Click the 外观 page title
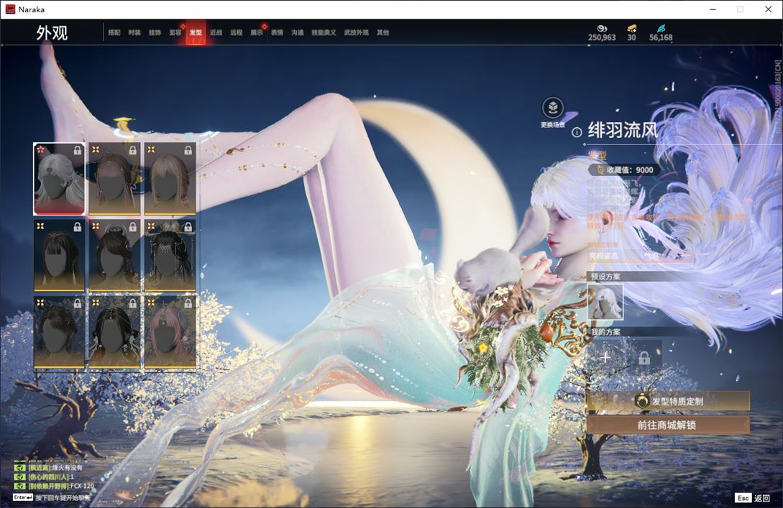783x508 pixels. pyautogui.click(x=52, y=33)
